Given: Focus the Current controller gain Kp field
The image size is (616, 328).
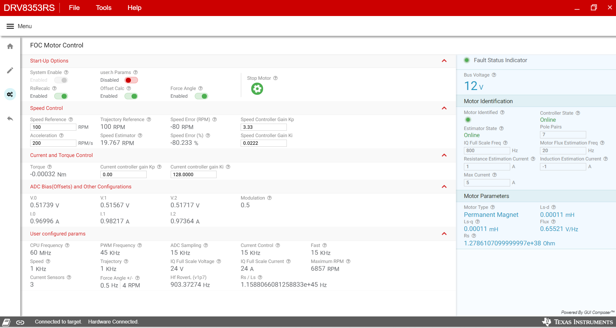Looking at the screenshot, I should (124, 175).
